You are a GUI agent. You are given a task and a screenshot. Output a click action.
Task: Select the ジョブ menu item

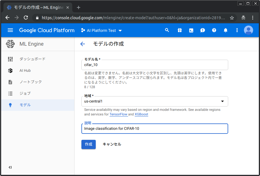pos(38,94)
